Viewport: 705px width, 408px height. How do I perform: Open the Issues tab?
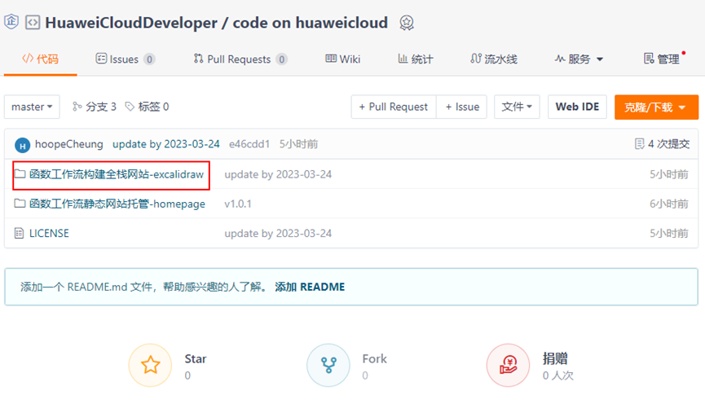[125, 59]
